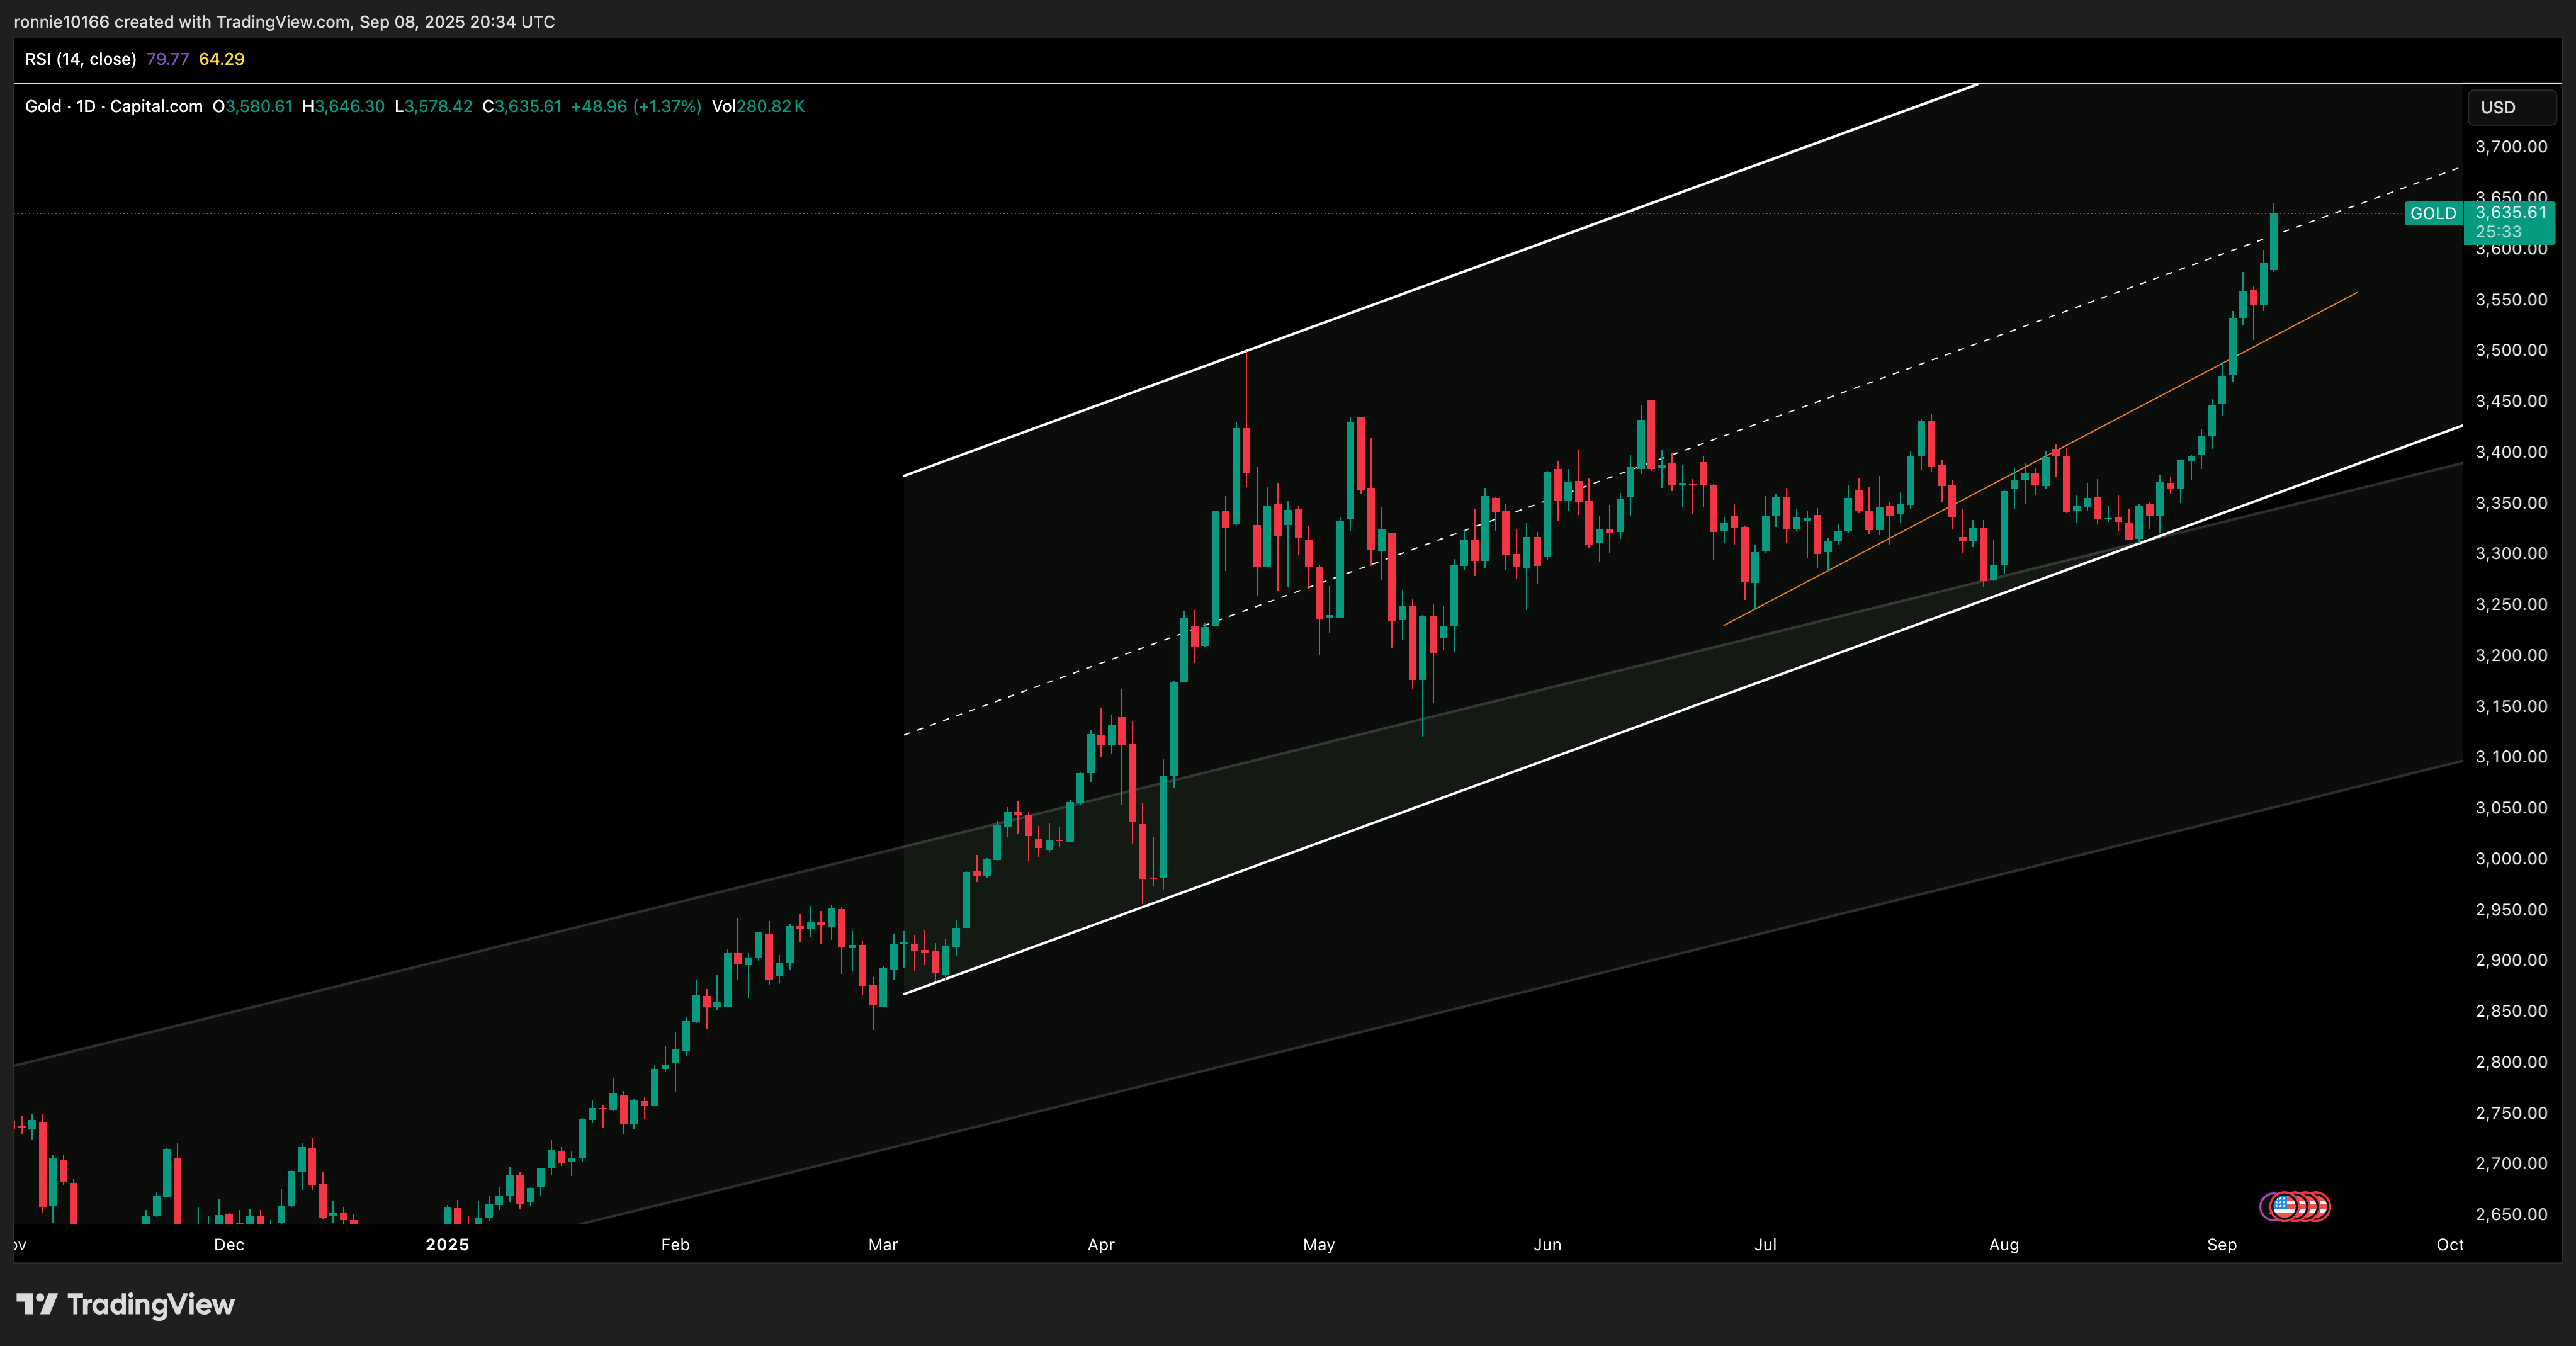The width and height of the screenshot is (2576, 1346).
Task: Click the RSI (14, close) indicator title
Action: pyautogui.click(x=80, y=59)
